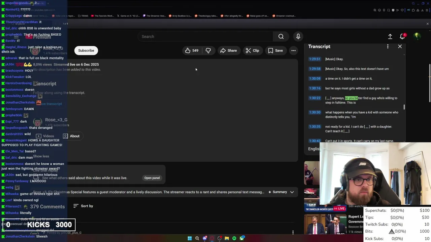Screen dimensions: 431x242
Task: Open the Create upload icon
Action: (x=390, y=37)
